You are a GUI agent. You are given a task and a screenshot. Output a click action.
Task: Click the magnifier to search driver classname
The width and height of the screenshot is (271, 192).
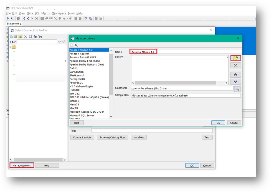[x=237, y=89]
